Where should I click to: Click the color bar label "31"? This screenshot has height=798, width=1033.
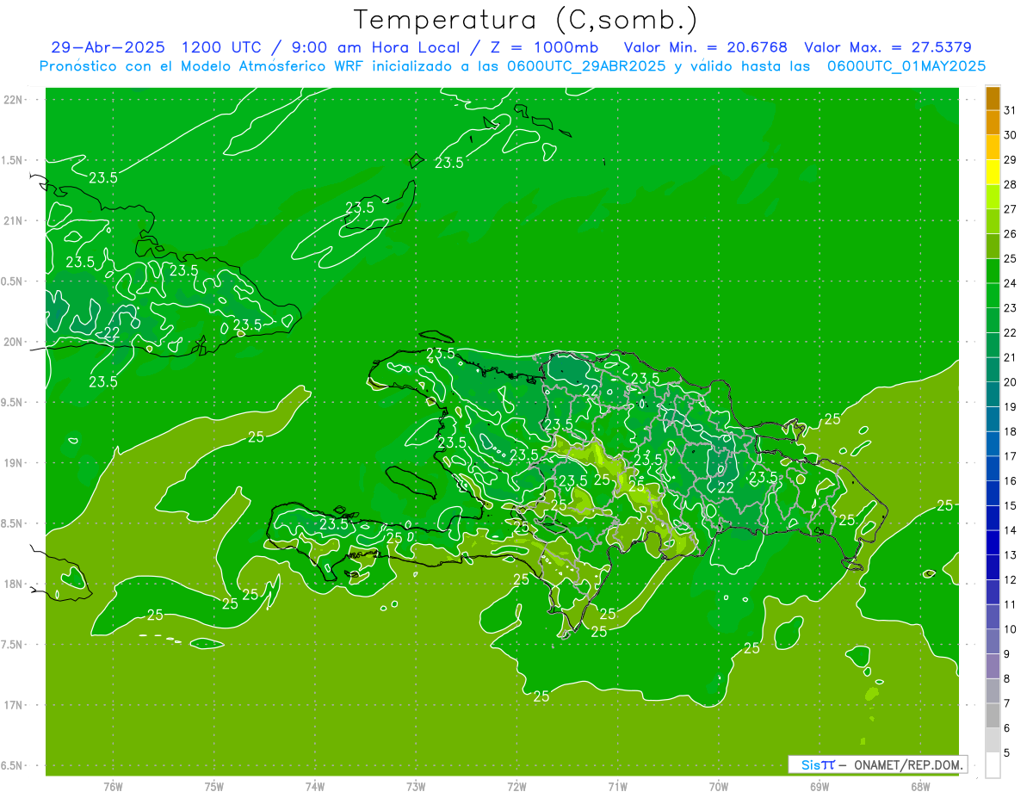1010,110
